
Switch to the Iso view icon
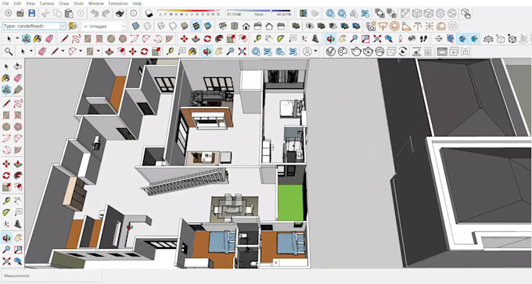223,26
